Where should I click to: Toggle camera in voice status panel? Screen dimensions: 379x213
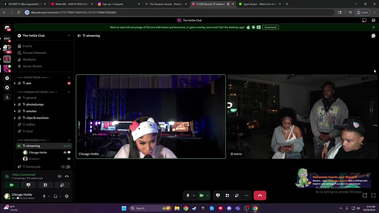(x=12, y=185)
